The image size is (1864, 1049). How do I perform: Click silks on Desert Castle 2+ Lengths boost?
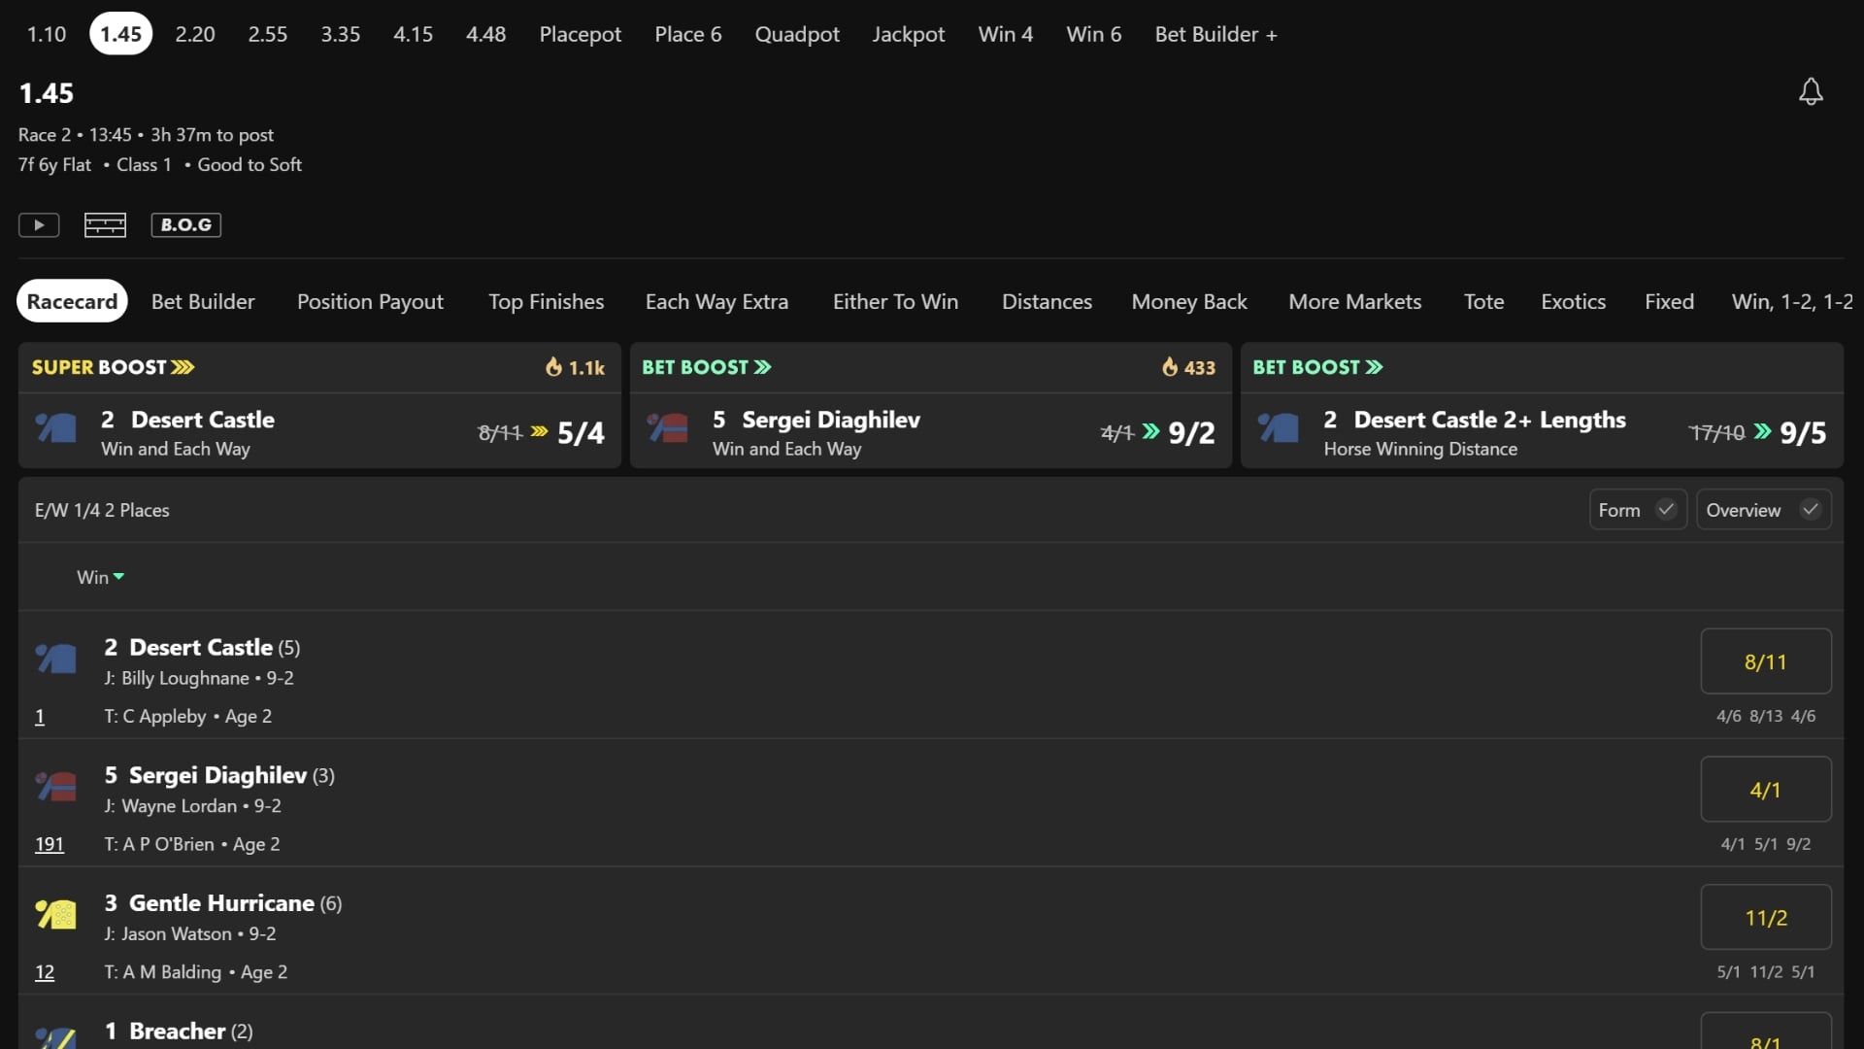click(x=1279, y=428)
